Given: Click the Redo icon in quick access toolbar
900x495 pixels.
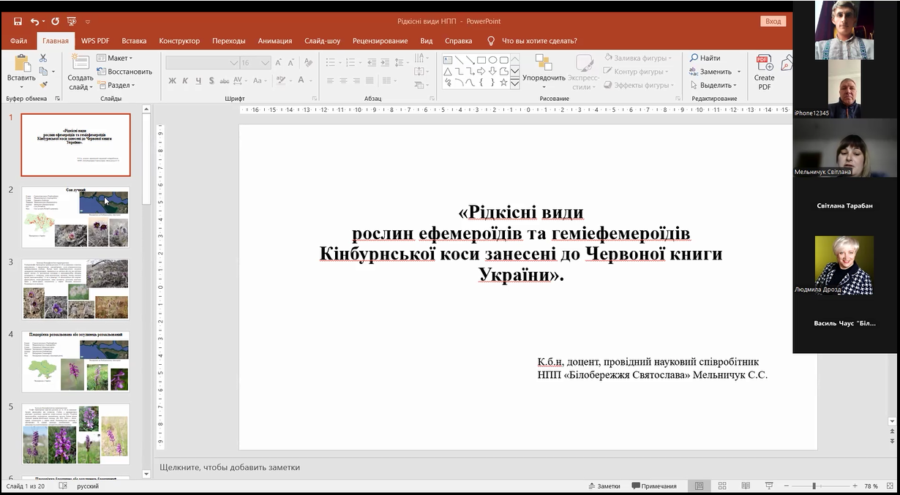Looking at the screenshot, I should coord(55,22).
